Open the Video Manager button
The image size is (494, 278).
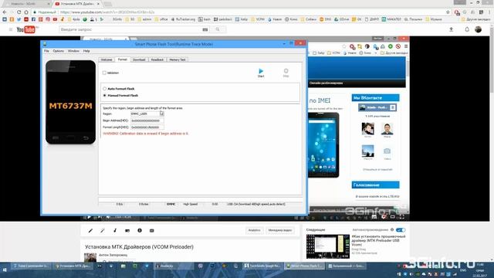(279, 230)
